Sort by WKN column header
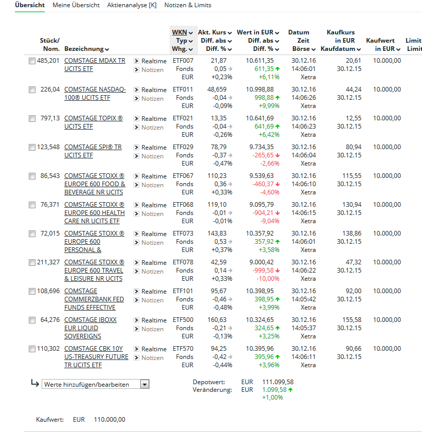This screenshot has width=422, height=432. click(x=182, y=32)
